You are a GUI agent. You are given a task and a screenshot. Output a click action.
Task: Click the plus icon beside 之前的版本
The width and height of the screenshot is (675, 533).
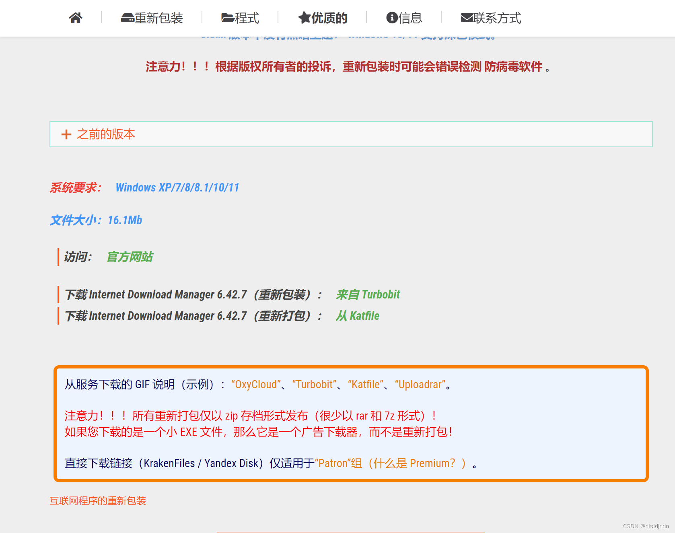[66, 134]
